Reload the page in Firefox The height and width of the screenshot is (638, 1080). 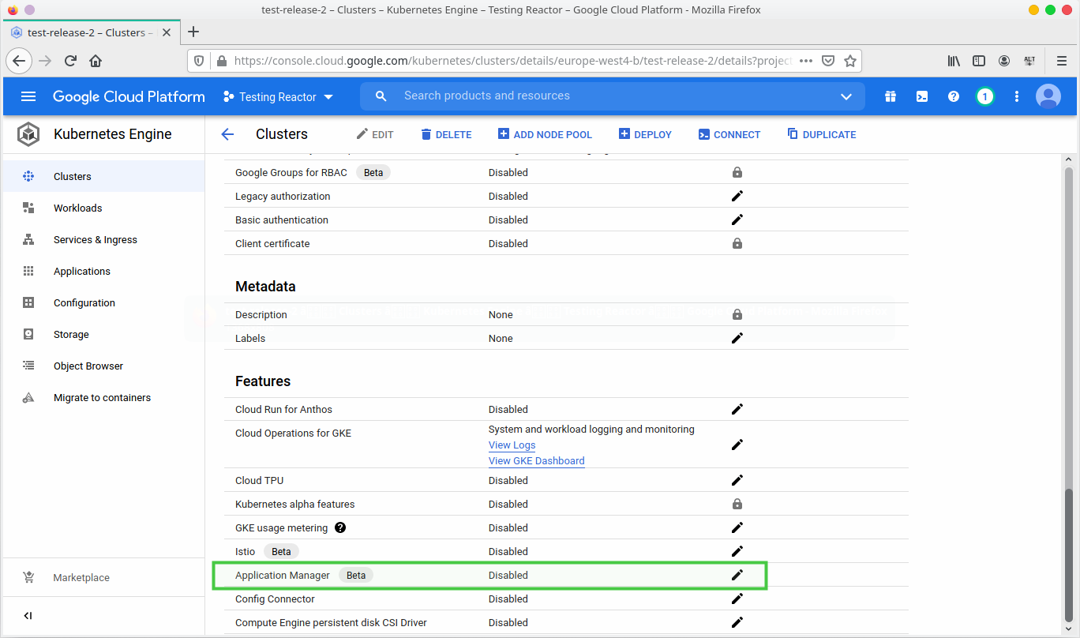click(x=70, y=61)
